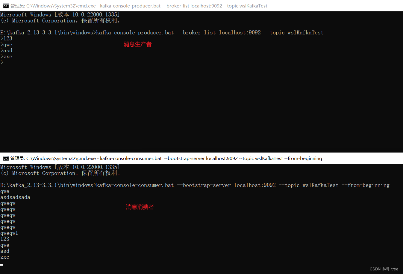Image resolution: width=403 pixels, height=274 pixels.
Task: Click '123' message in consumer window
Action: point(5,239)
